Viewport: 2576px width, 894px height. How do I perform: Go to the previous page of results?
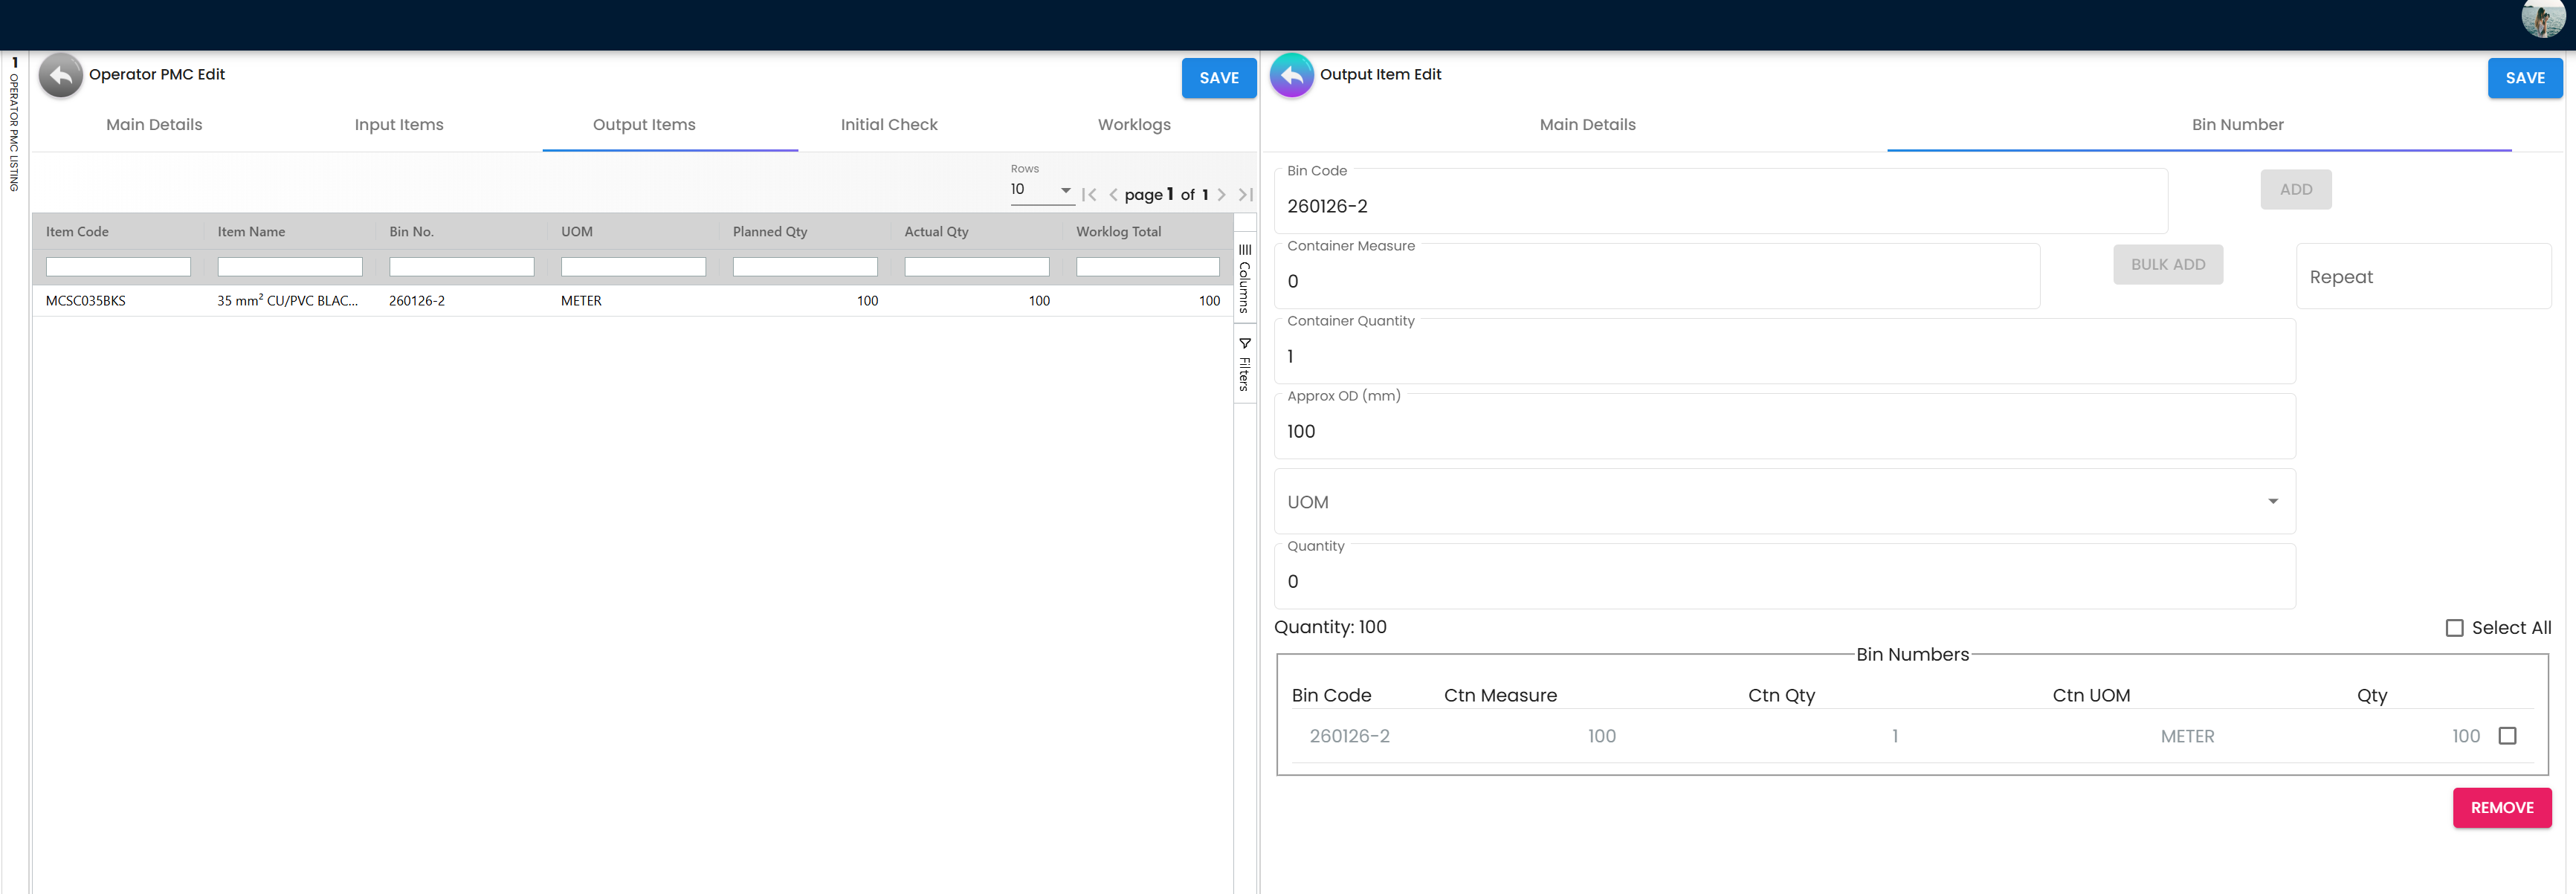(x=1113, y=194)
